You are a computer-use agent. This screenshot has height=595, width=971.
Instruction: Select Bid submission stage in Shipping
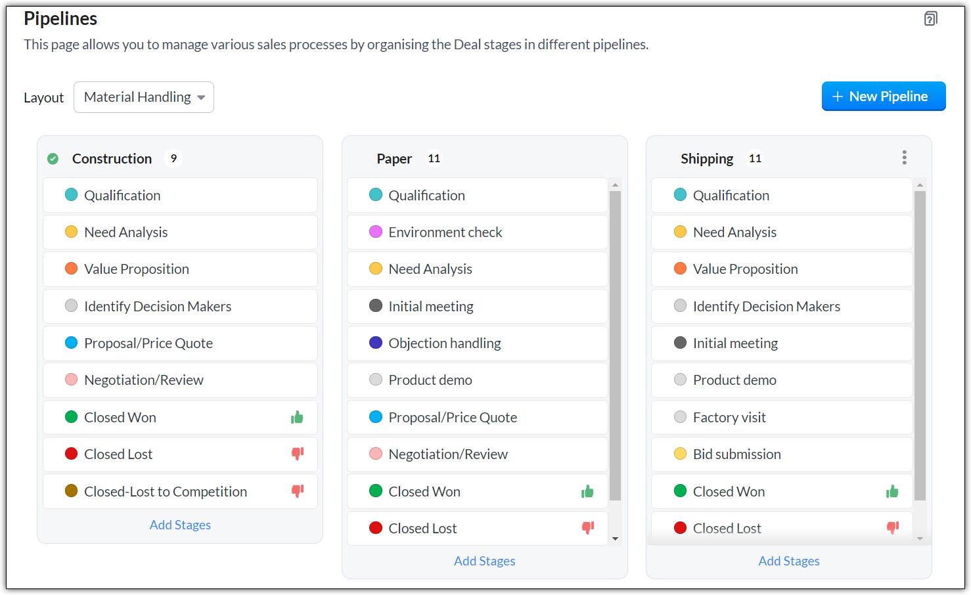[736, 454]
